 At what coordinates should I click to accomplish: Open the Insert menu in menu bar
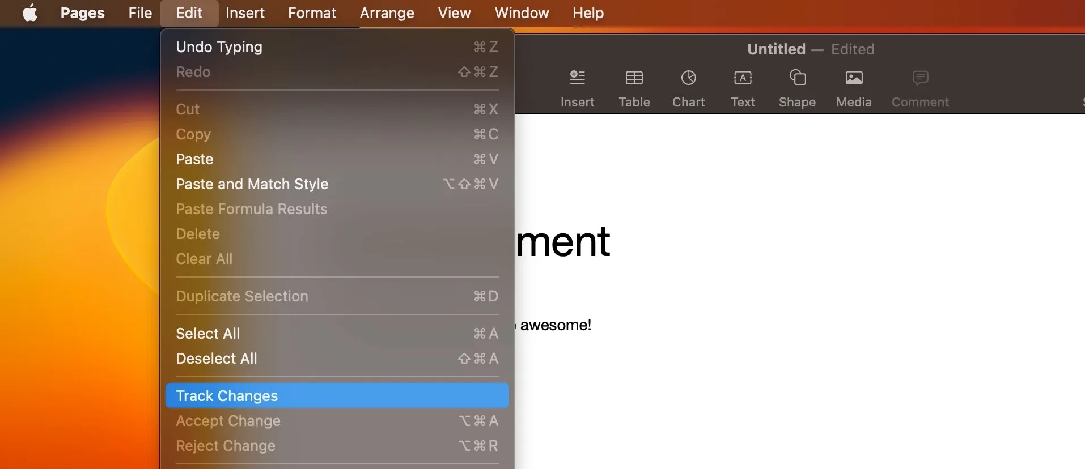click(x=245, y=13)
